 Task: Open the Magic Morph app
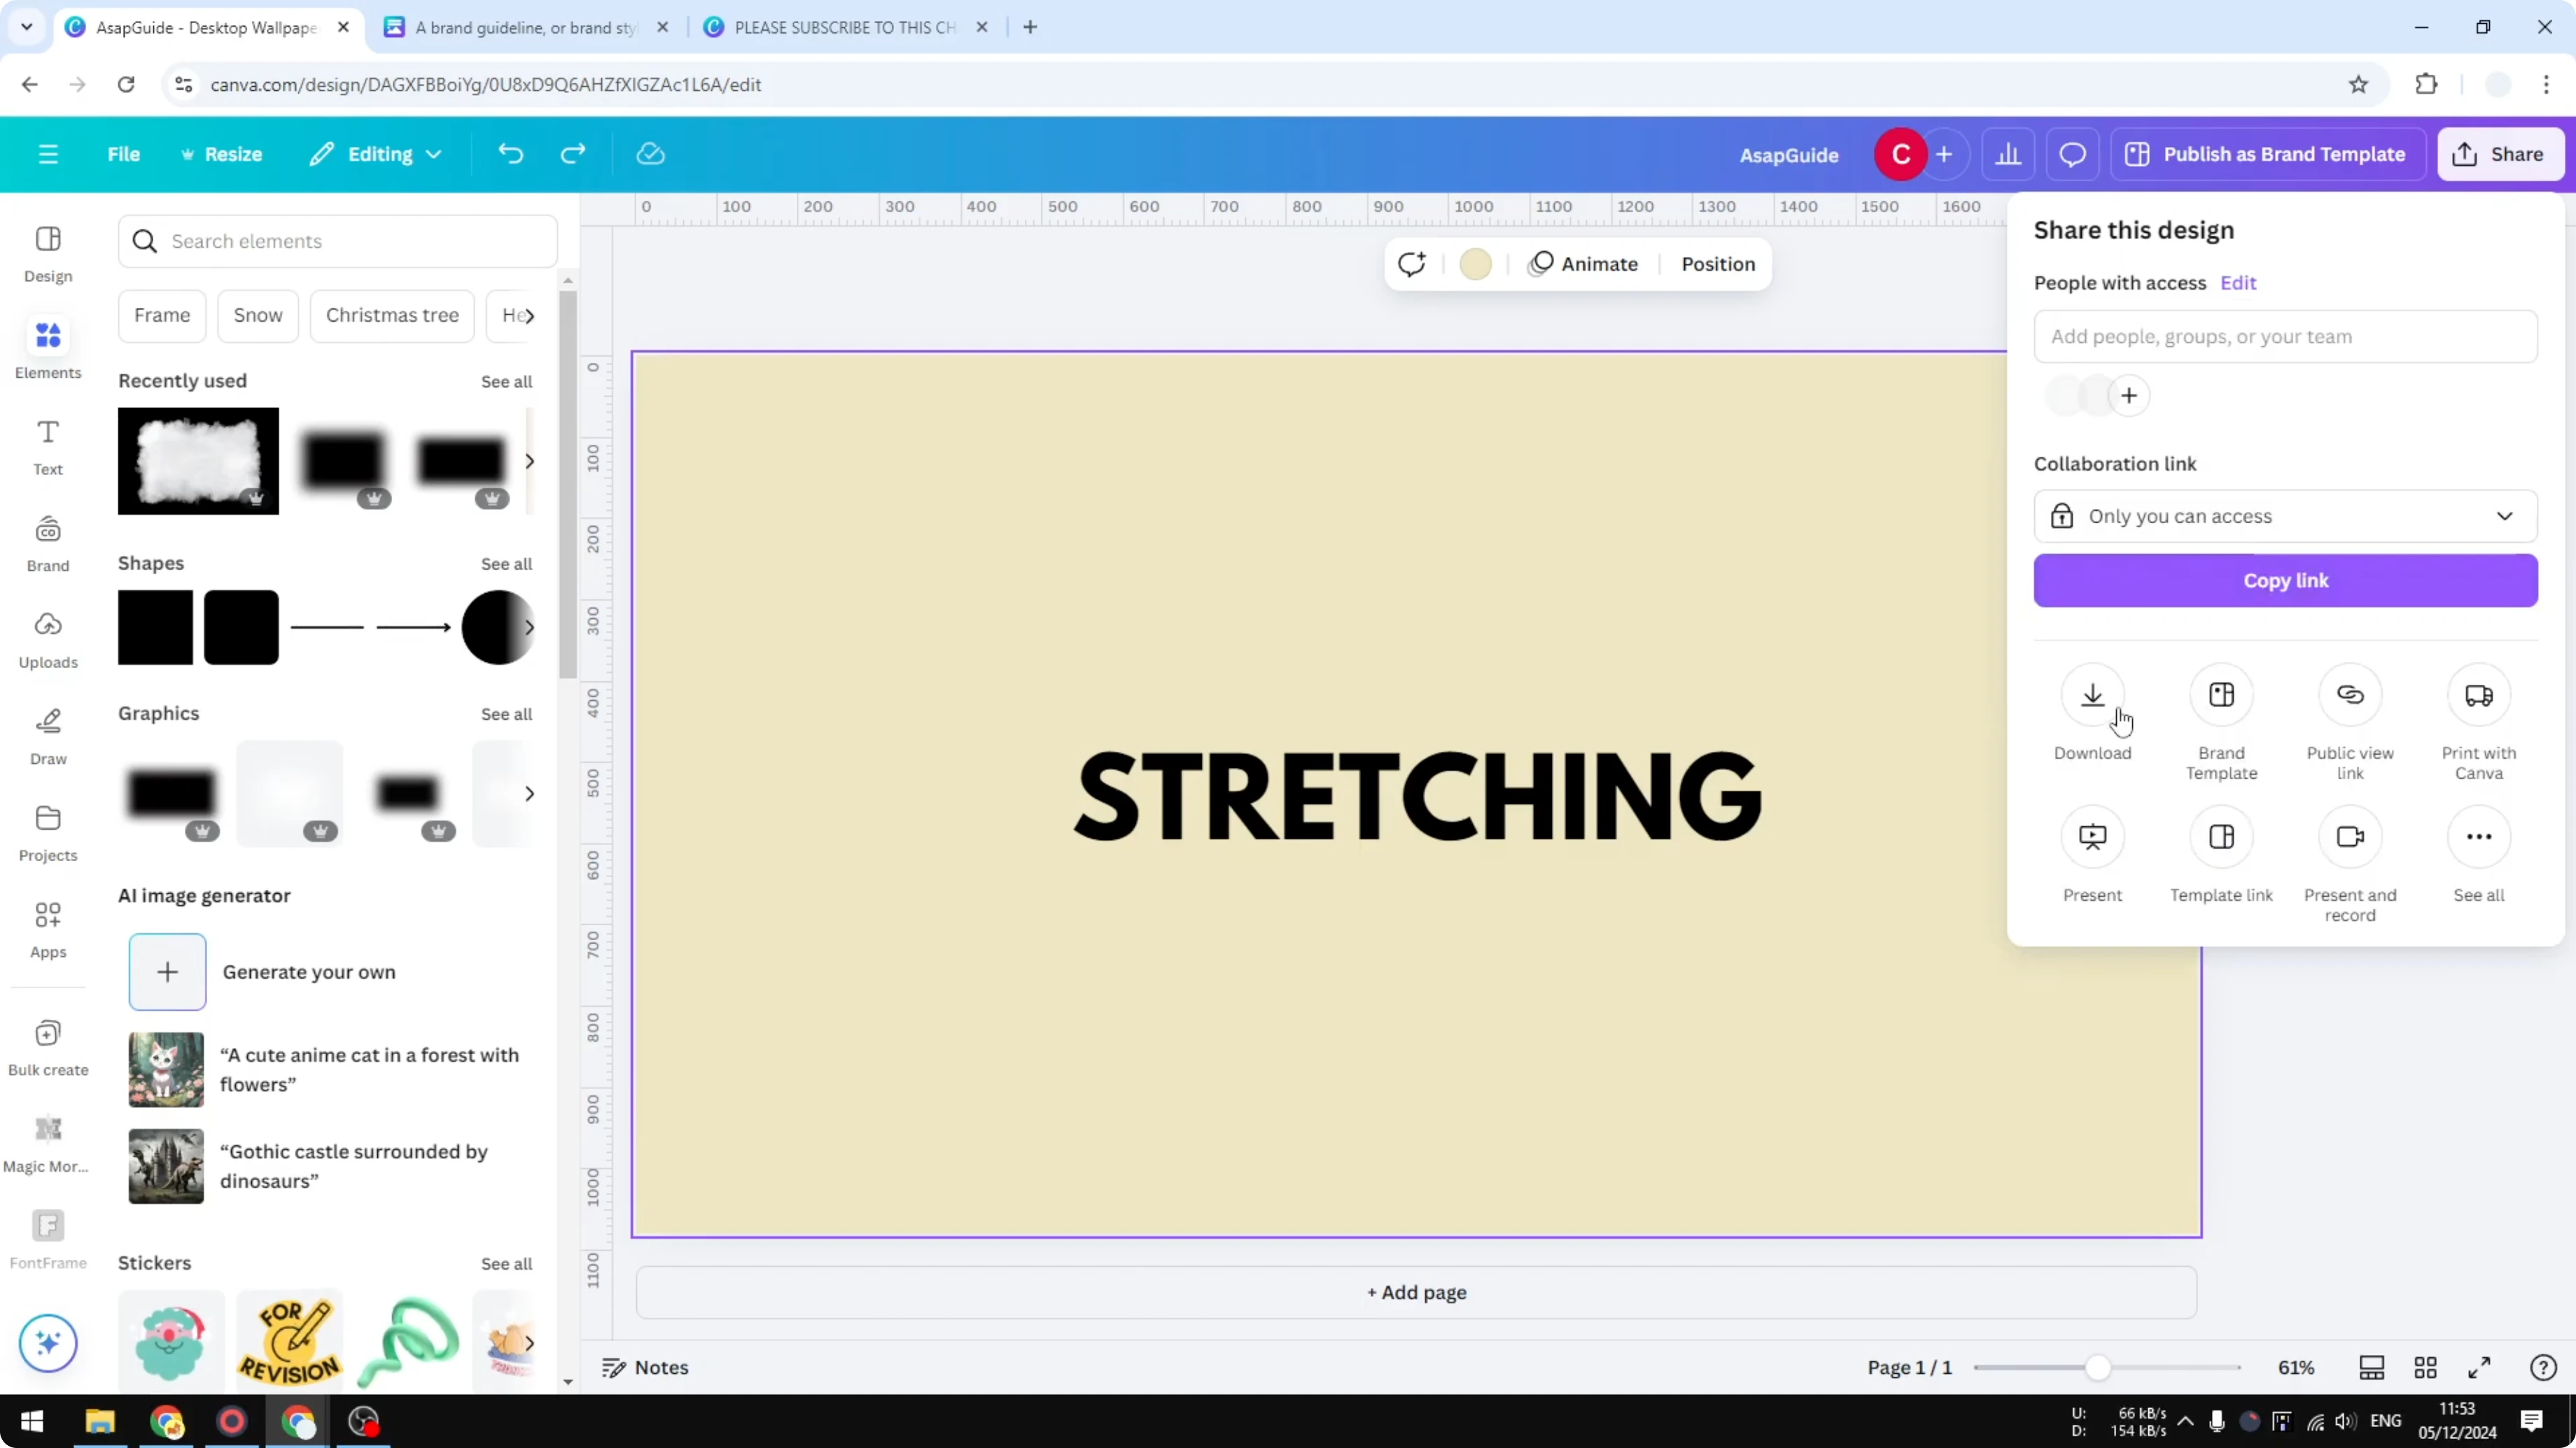48,1144
